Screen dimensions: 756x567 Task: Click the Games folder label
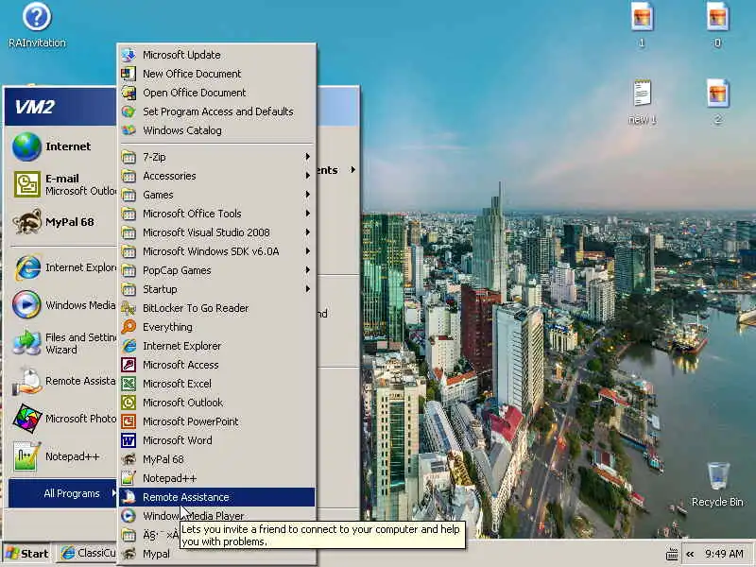coord(158,195)
